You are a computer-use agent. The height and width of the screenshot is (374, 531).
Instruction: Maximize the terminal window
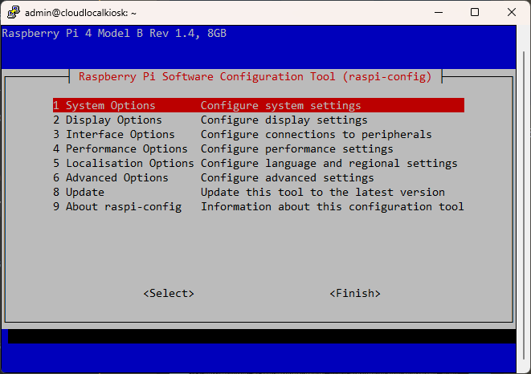tap(475, 13)
